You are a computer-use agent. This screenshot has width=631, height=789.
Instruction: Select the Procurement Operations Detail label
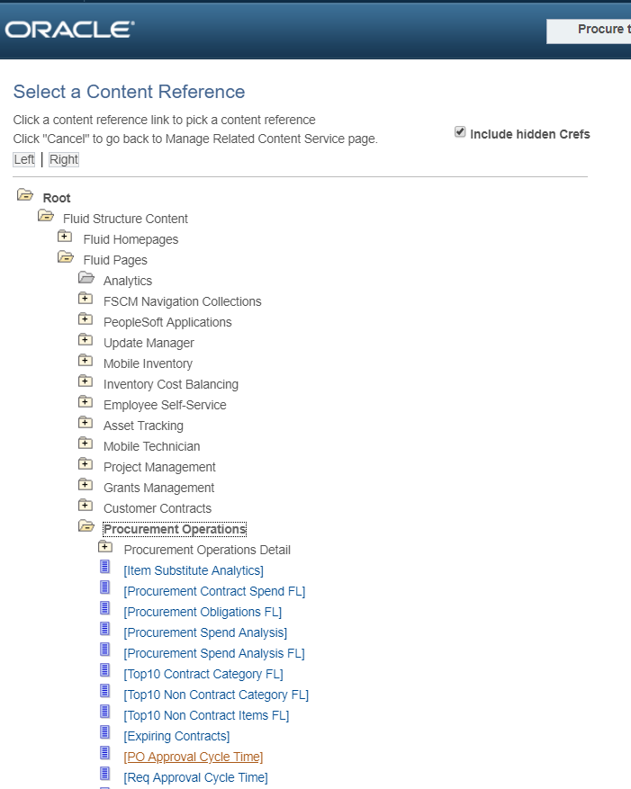click(207, 550)
